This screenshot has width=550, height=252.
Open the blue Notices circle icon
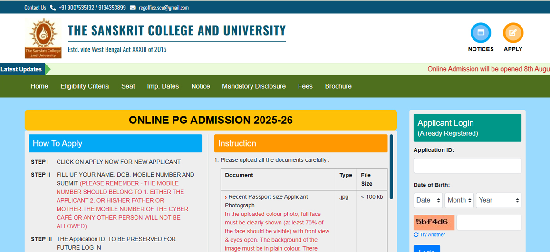click(481, 33)
